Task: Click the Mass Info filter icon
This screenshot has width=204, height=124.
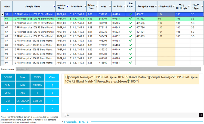Action: click(85, 6)
